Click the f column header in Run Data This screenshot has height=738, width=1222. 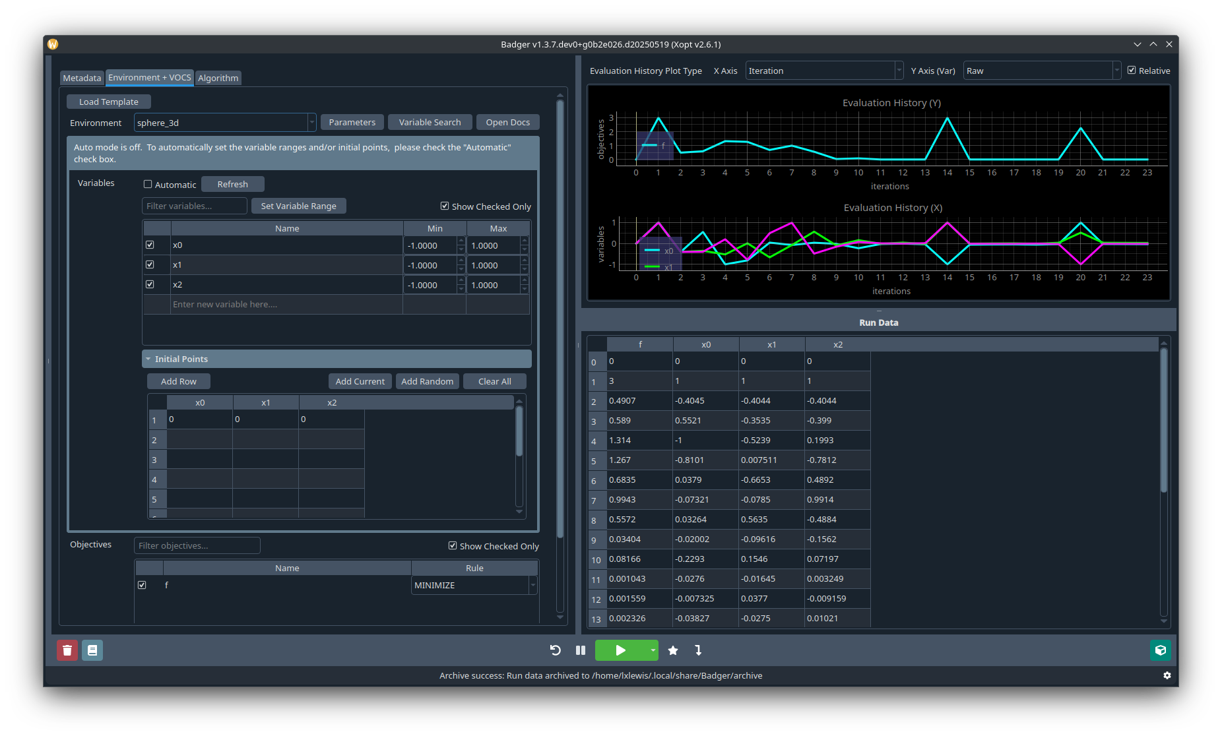[640, 344]
